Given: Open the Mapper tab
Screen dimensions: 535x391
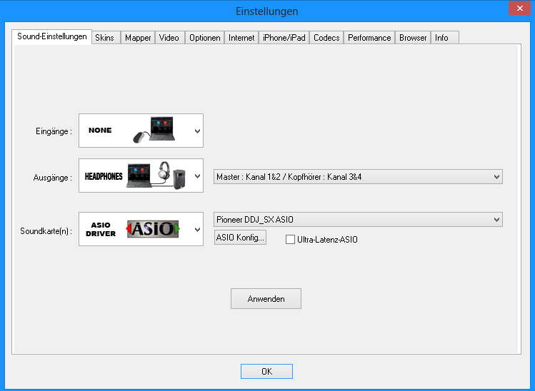Looking at the screenshot, I should pyautogui.click(x=138, y=38).
